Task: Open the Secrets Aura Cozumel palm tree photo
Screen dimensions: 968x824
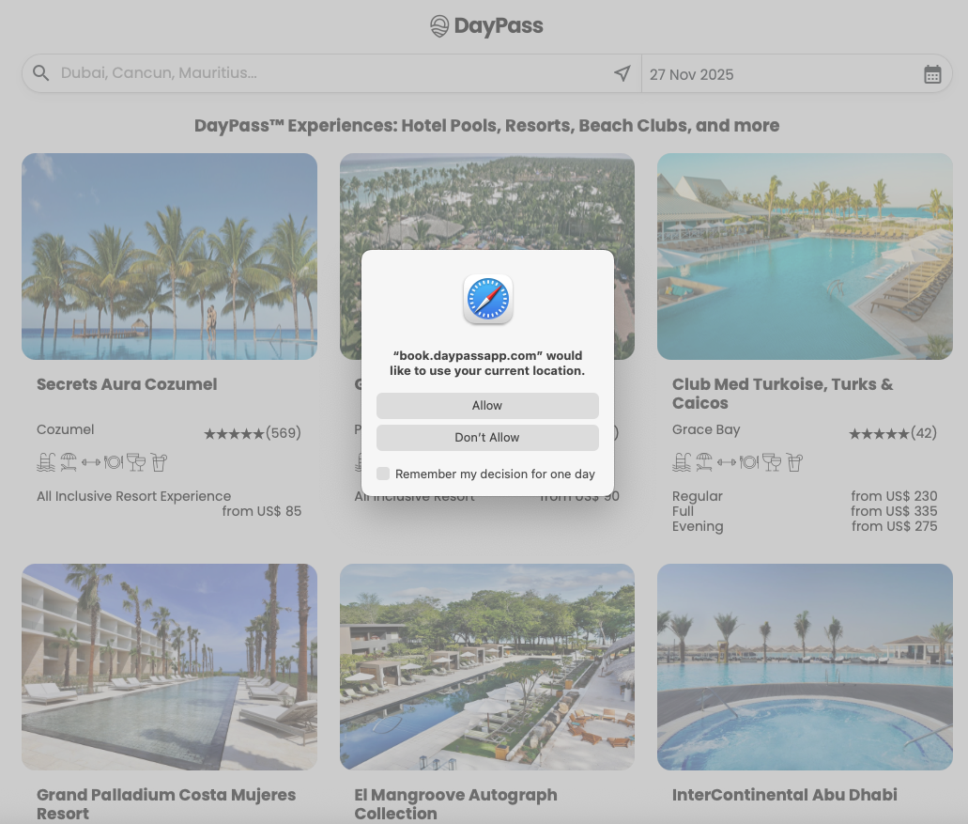Action: 169,257
